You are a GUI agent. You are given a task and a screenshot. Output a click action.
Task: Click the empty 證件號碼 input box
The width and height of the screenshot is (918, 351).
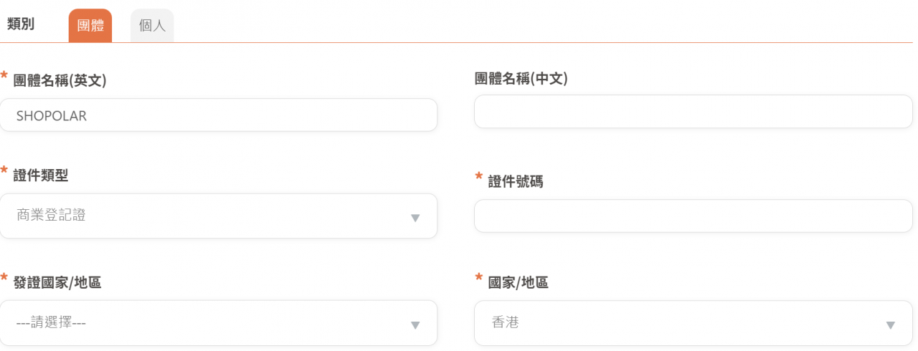pyautogui.click(x=694, y=216)
